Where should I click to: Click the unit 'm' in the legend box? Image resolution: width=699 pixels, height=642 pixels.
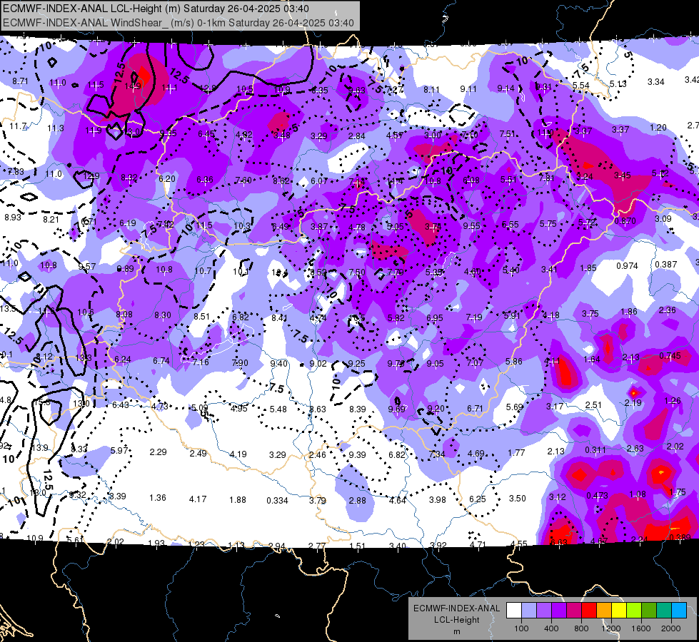click(456, 632)
